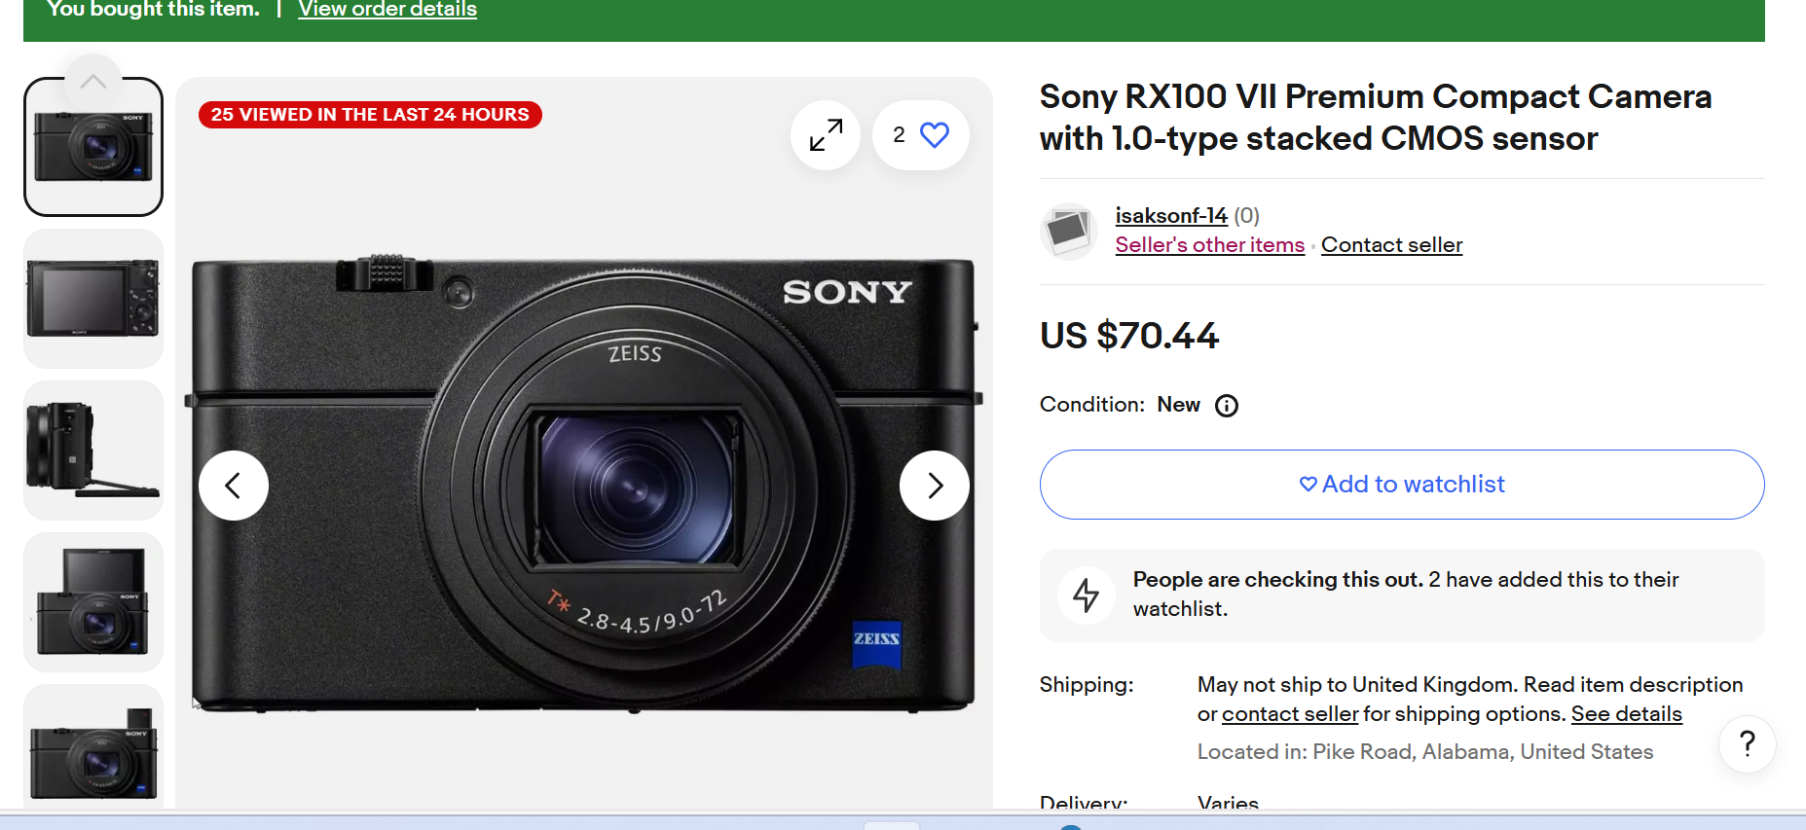
Task: Click the seller's avatar image
Action: point(1068,231)
